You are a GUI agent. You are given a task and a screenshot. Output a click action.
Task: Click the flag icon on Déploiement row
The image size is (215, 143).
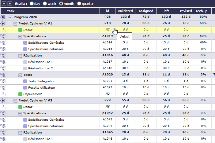click(x=3, y=94)
